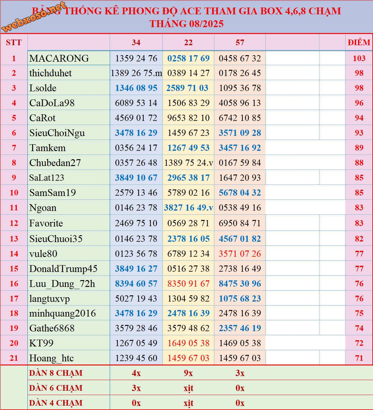
Task: Select the DÀN 4 CHẠM summary label
Action: click(x=56, y=403)
